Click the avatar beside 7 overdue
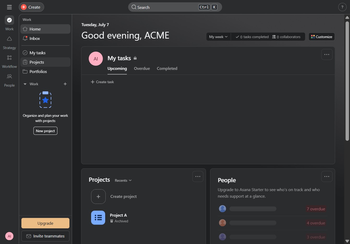 click(x=222, y=209)
